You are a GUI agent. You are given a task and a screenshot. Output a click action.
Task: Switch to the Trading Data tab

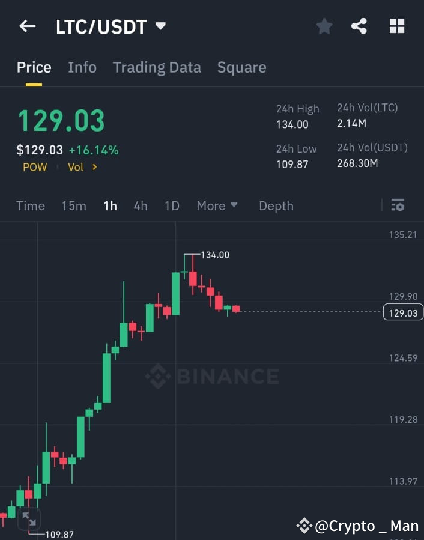pos(157,67)
